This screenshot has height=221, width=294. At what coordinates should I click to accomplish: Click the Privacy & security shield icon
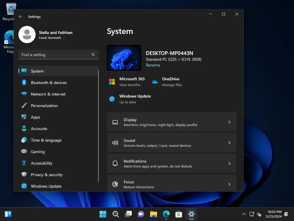24,174
